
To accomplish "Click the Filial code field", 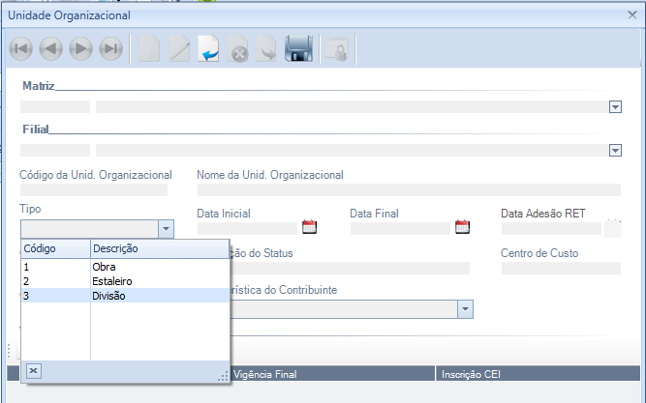I will 55,150.
